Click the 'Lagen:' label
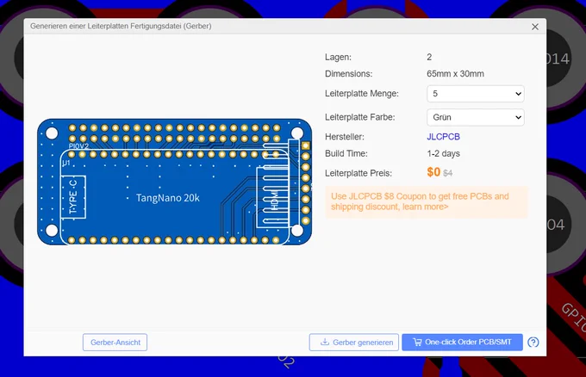The width and height of the screenshot is (586, 377). [x=338, y=58]
